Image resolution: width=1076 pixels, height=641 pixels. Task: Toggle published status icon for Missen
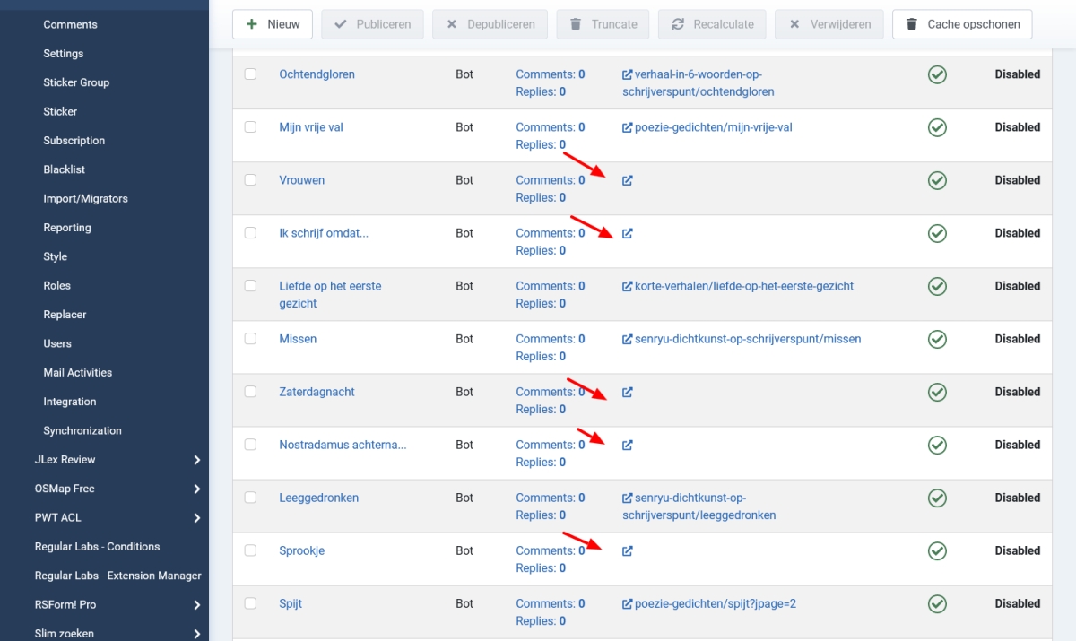pos(937,339)
